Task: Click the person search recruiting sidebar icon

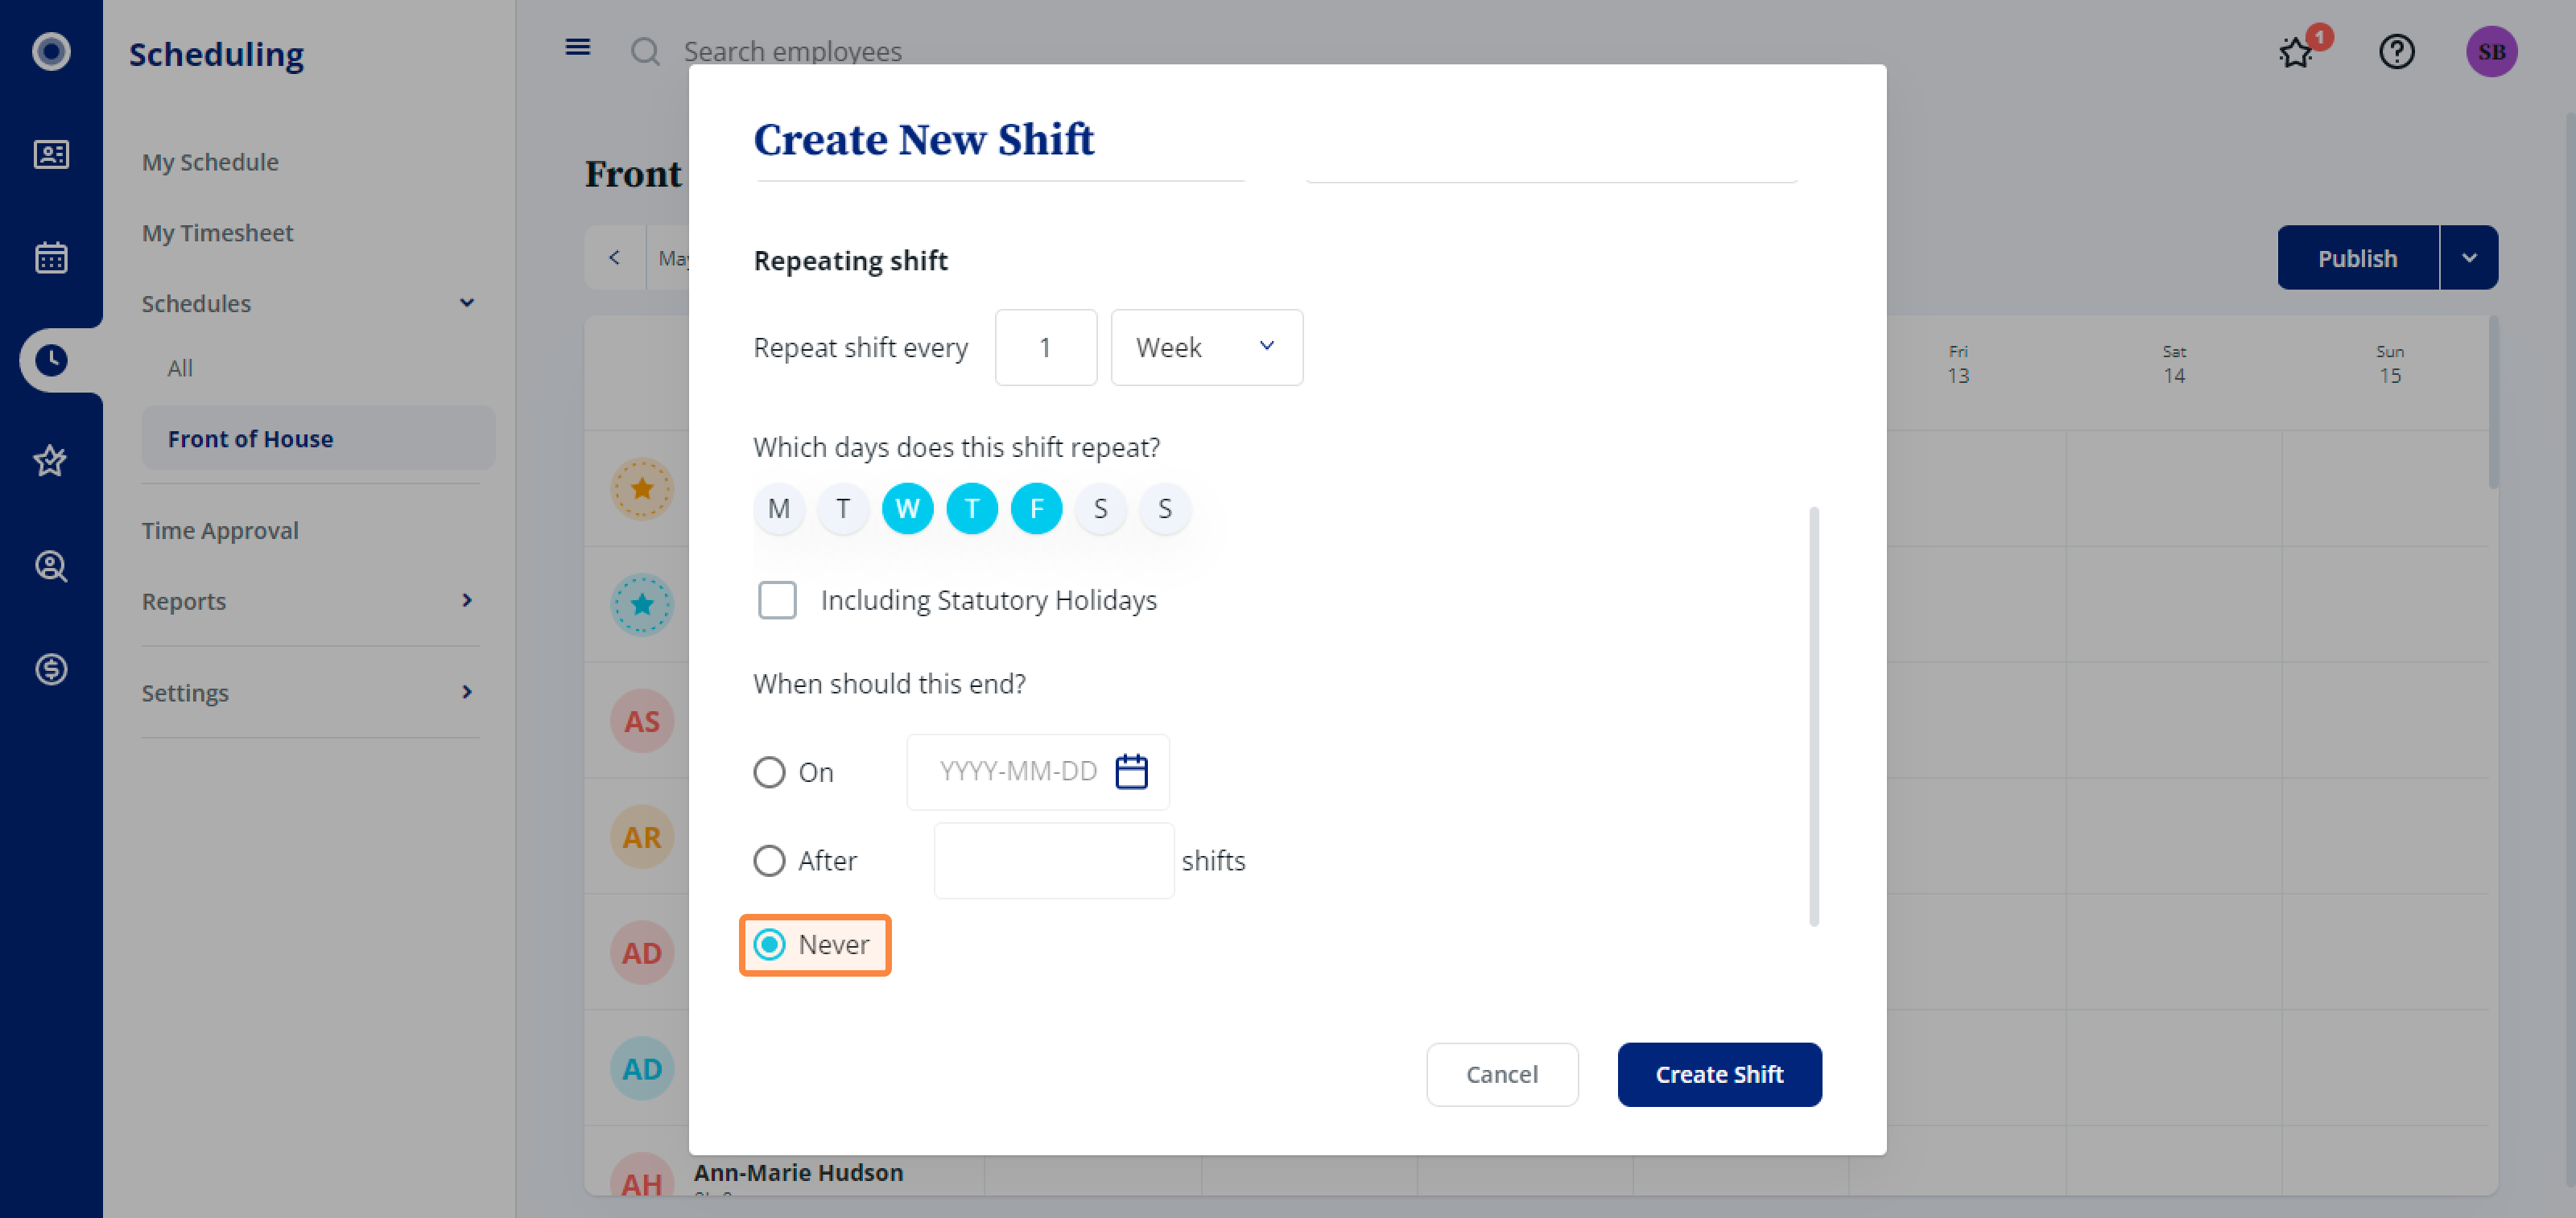Action: tap(51, 566)
